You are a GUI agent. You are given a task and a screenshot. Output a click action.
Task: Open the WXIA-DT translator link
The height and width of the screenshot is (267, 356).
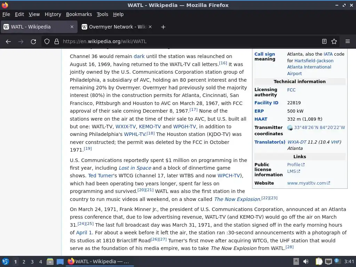tap(297, 142)
